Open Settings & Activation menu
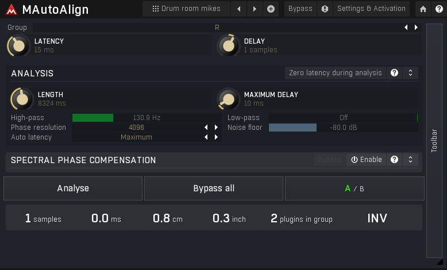The height and width of the screenshot is (270, 447). (371, 9)
